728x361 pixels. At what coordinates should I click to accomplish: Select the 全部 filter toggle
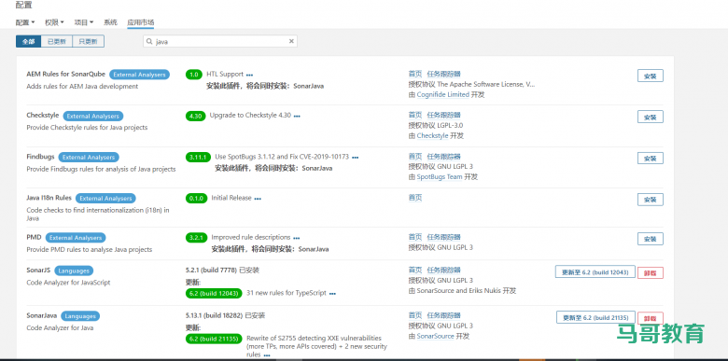click(x=28, y=41)
